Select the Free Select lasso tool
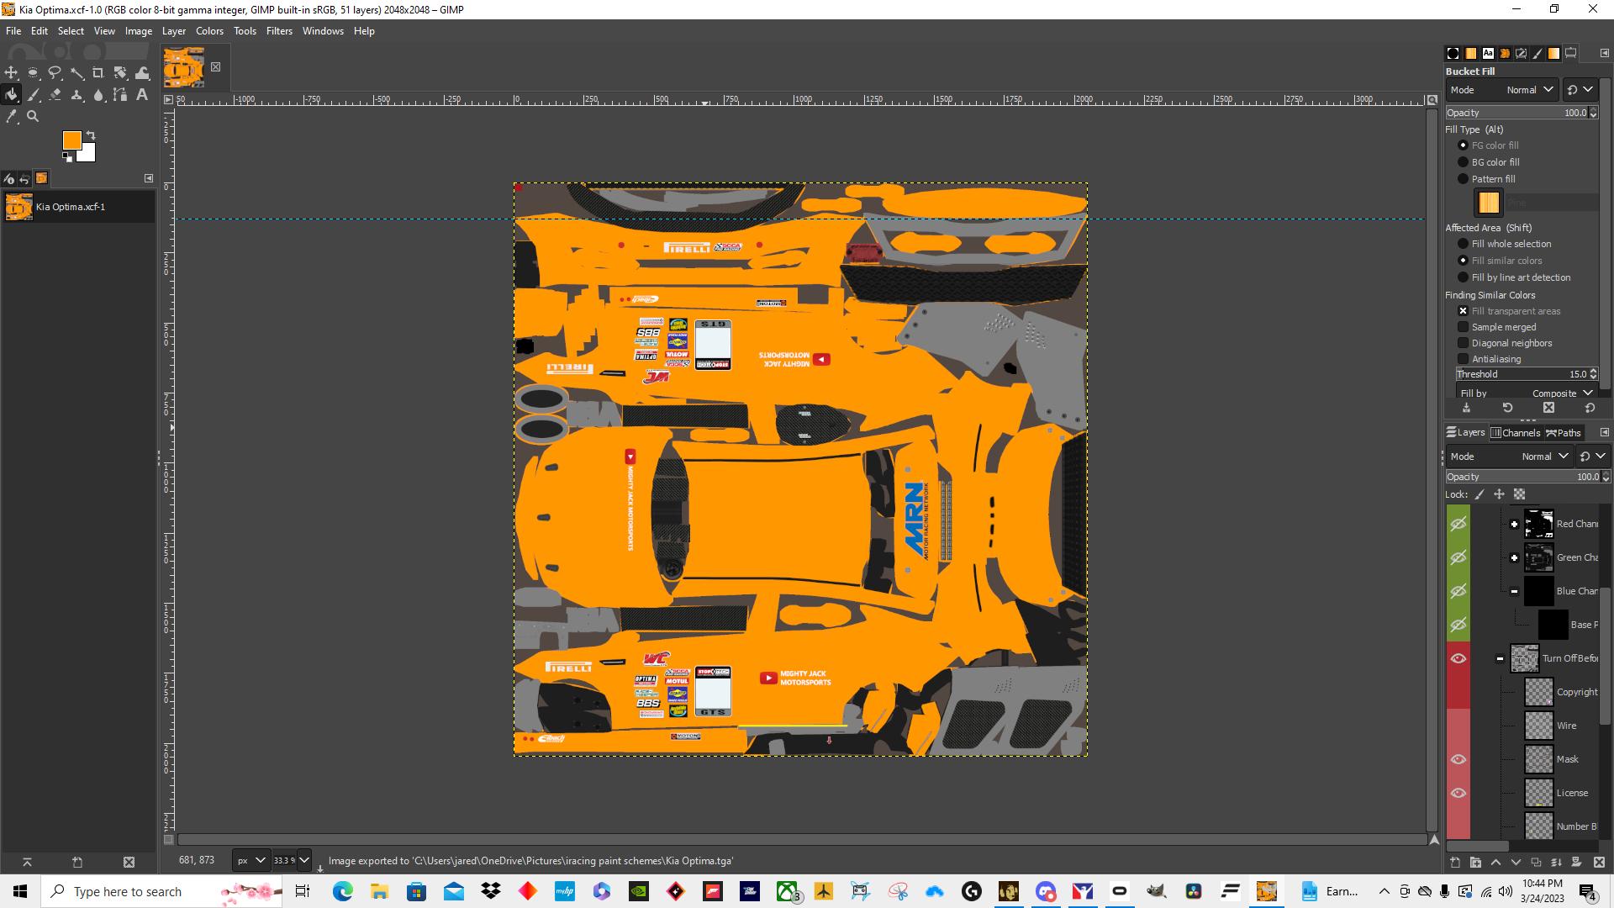The height and width of the screenshot is (908, 1614). (55, 73)
